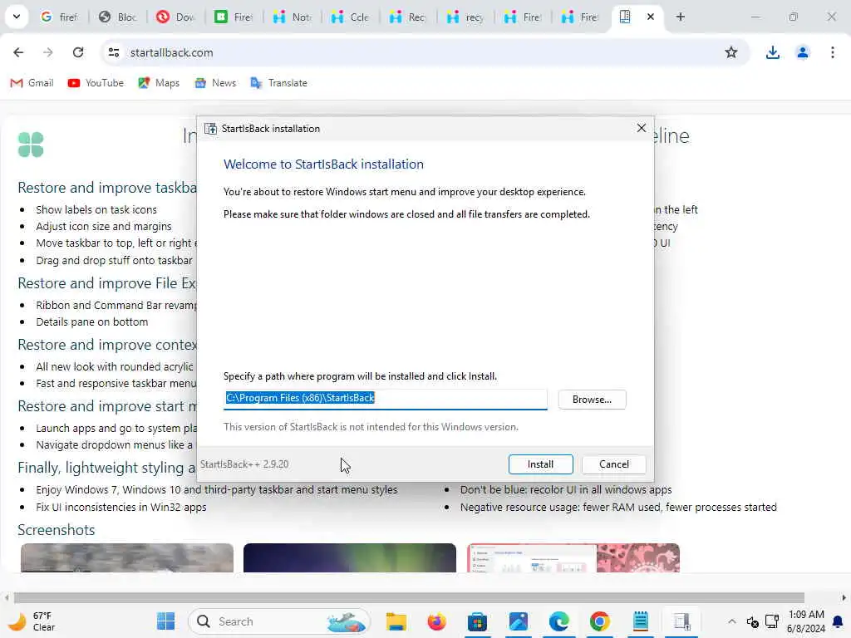
Task: Open the first gray screenshot thumbnail
Action: click(127, 557)
